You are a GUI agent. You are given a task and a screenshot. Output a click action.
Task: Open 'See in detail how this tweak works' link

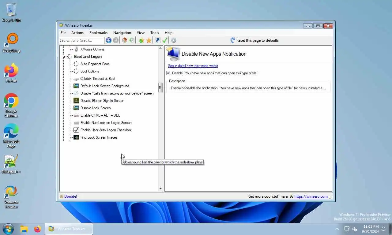point(193,66)
